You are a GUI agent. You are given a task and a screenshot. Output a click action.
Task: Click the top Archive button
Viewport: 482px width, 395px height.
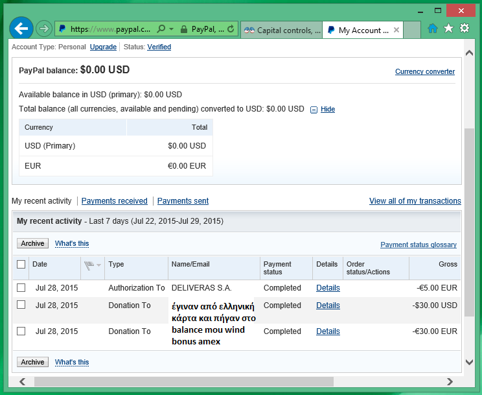click(32, 243)
